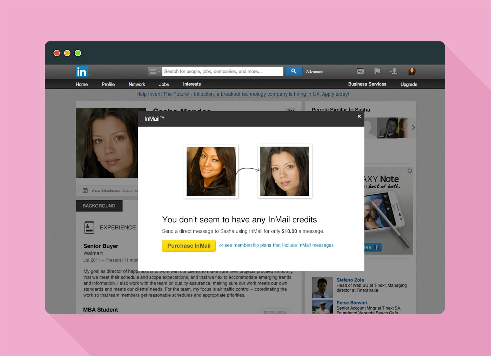Click the sender's photo in dialog

pos(211,171)
